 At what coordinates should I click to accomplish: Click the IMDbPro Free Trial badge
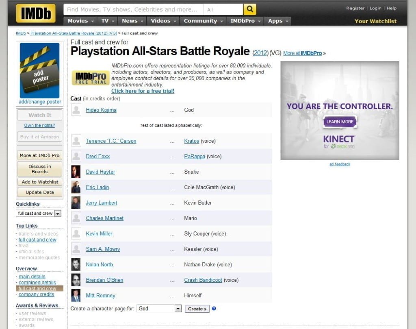(91, 78)
